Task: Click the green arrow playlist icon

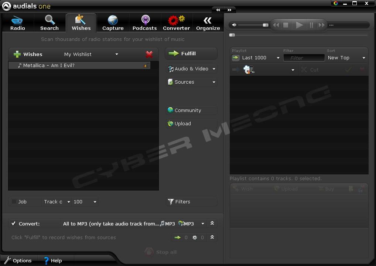Action: 236,57
